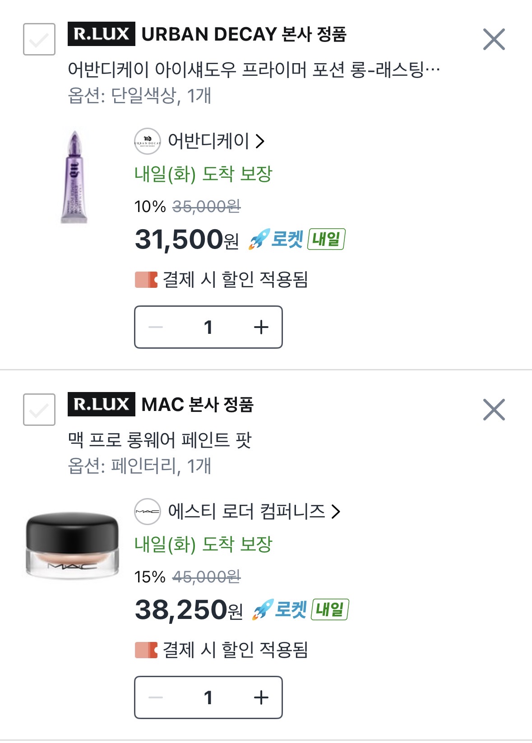
Task: Open the 어반디케이 brand store chevron
Action: point(260,141)
